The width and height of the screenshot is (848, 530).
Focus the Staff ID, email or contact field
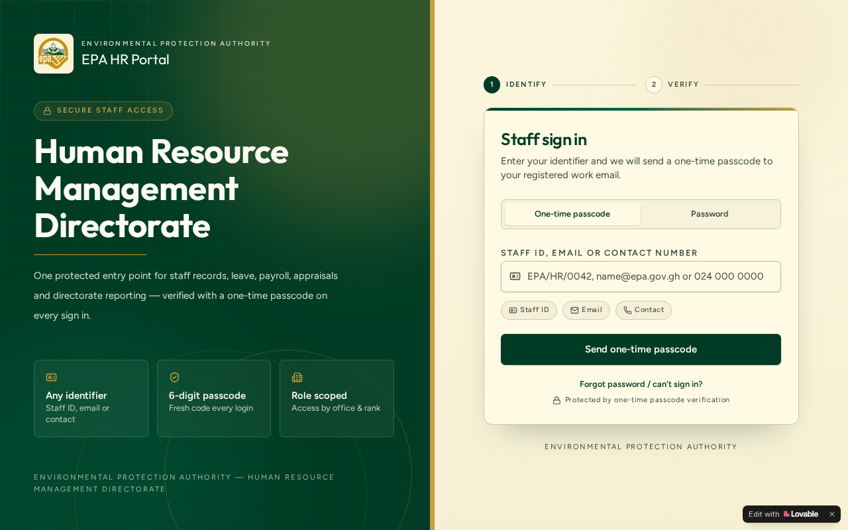coord(641,276)
